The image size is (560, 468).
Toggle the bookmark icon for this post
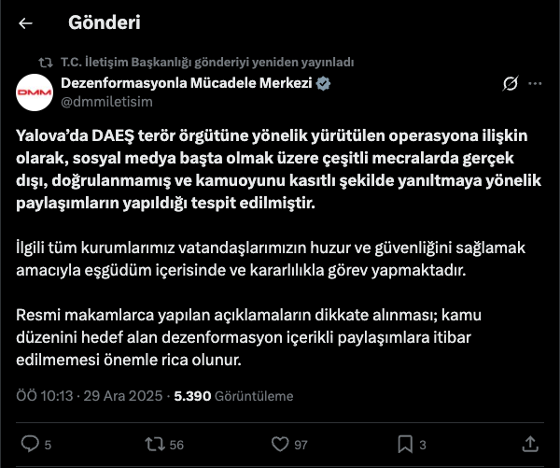point(405,443)
